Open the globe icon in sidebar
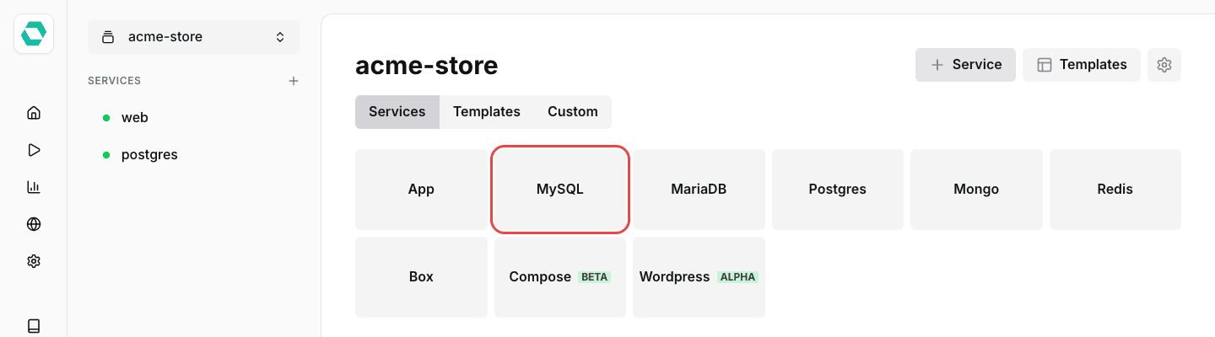1215x337 pixels. 34,224
